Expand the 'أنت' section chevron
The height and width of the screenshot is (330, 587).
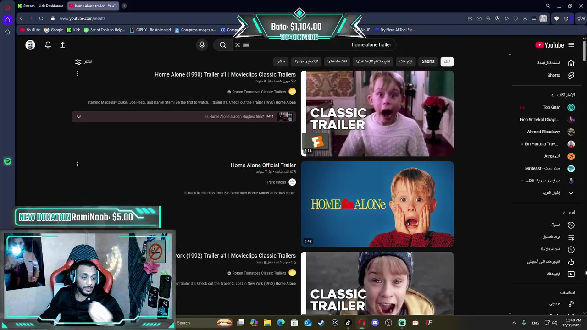click(x=564, y=213)
